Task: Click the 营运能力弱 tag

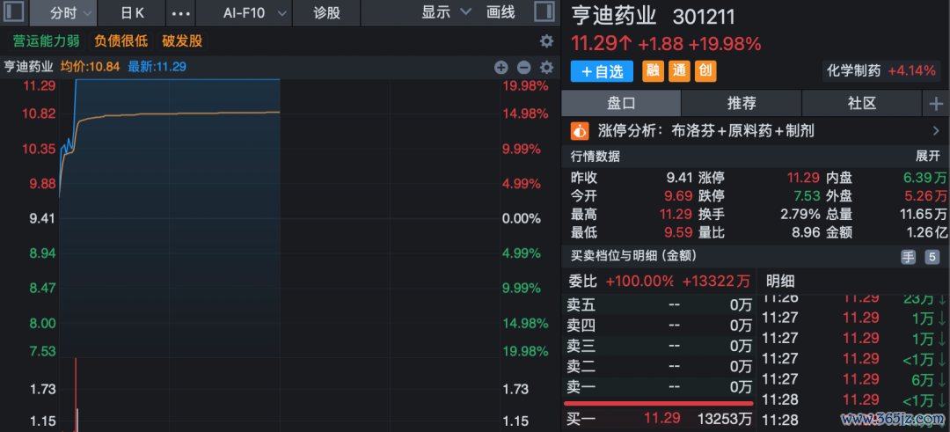Action: tap(47, 41)
